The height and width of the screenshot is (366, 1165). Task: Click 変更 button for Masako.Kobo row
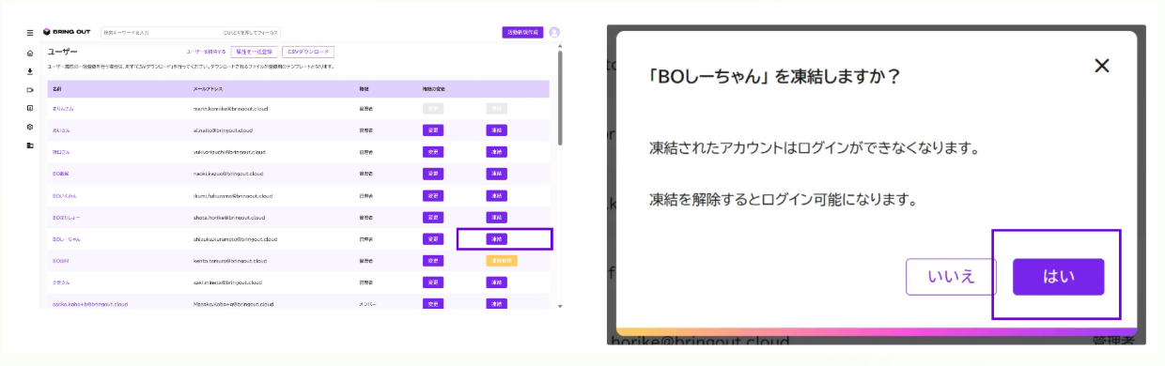click(433, 304)
